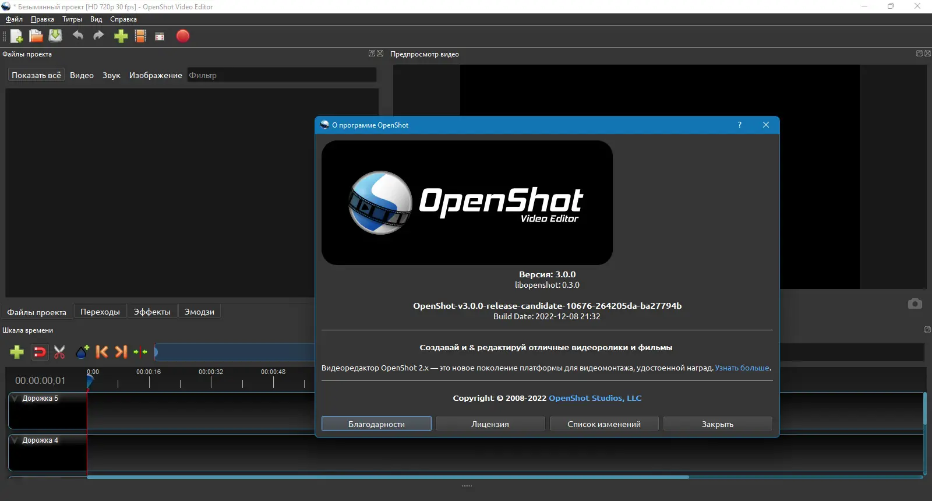Switch to the Переходы tab
Screen dimensions: 932x501
tap(100, 312)
